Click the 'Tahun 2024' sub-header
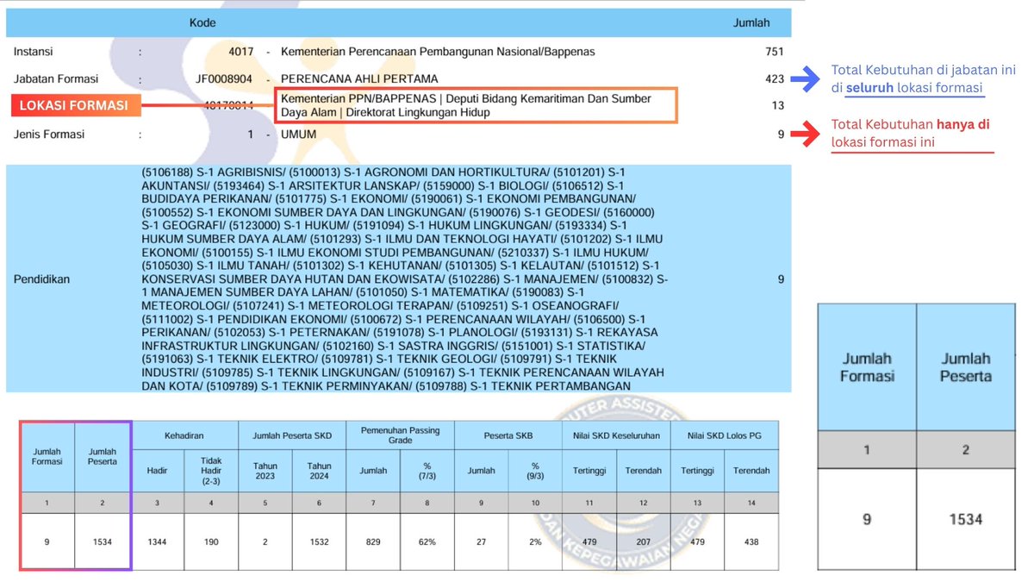This screenshot has height=582, width=1034. [x=319, y=471]
